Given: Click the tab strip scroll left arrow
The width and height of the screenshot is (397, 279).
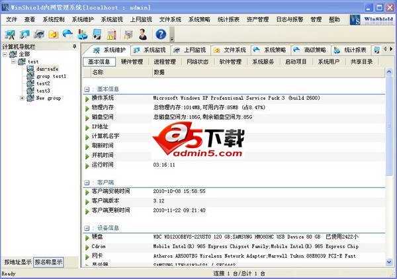Looking at the screenshot, I should pyautogui.click(x=385, y=49).
